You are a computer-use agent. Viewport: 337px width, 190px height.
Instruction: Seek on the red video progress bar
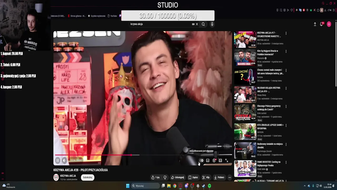coord(143,155)
